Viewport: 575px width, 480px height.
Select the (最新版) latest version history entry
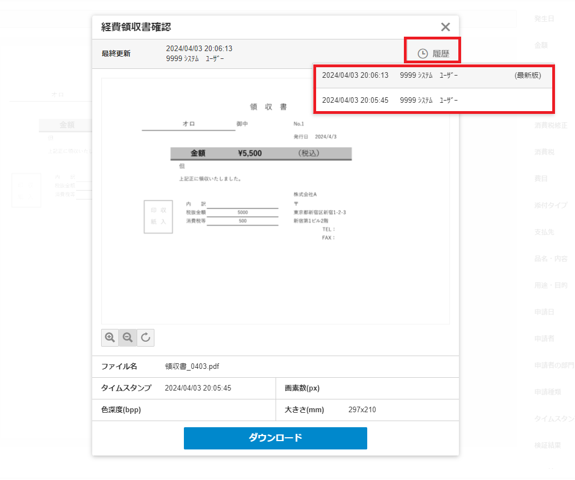pyautogui.click(x=433, y=76)
